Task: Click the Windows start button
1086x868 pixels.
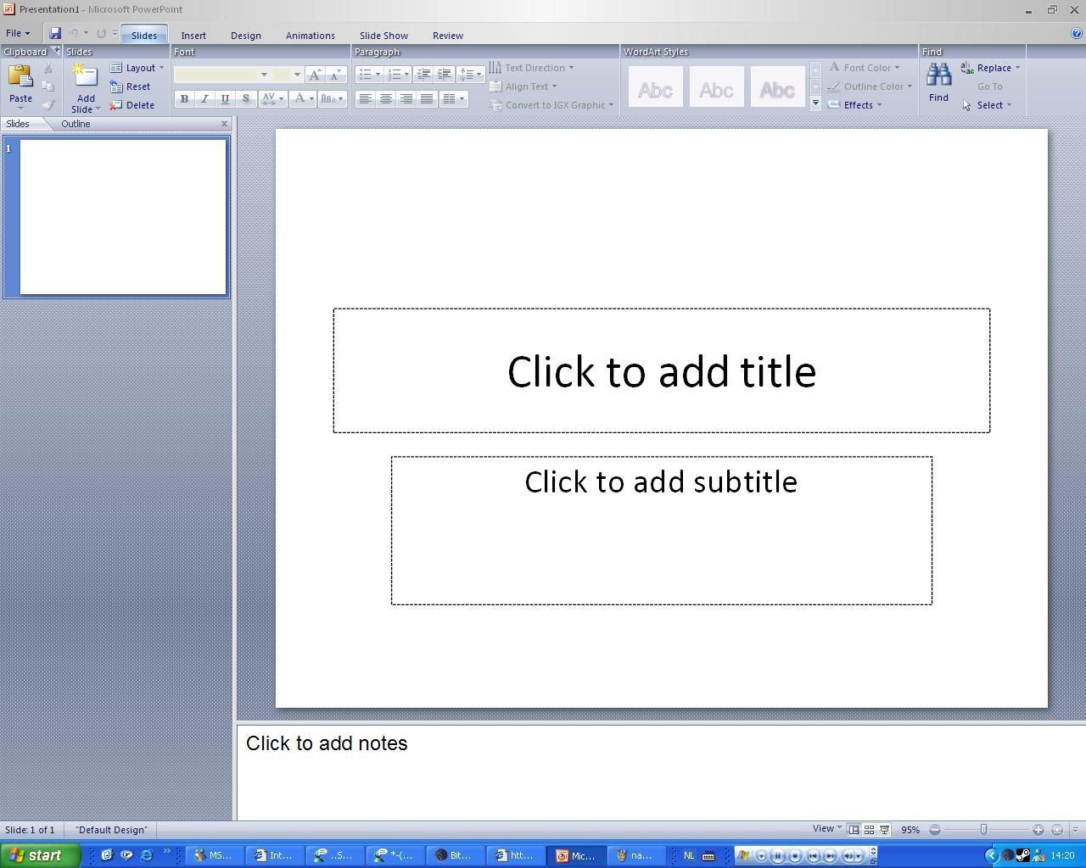Action: click(40, 855)
